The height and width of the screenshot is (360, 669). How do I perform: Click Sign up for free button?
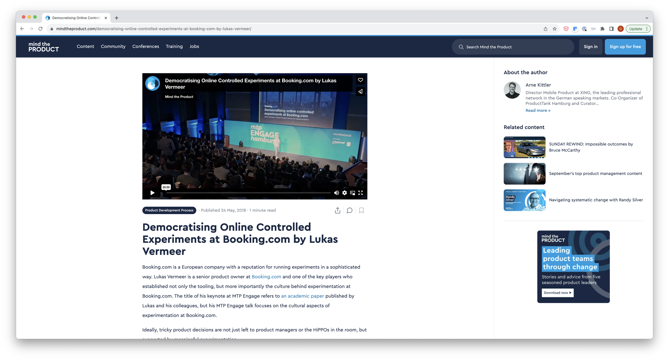pyautogui.click(x=625, y=47)
